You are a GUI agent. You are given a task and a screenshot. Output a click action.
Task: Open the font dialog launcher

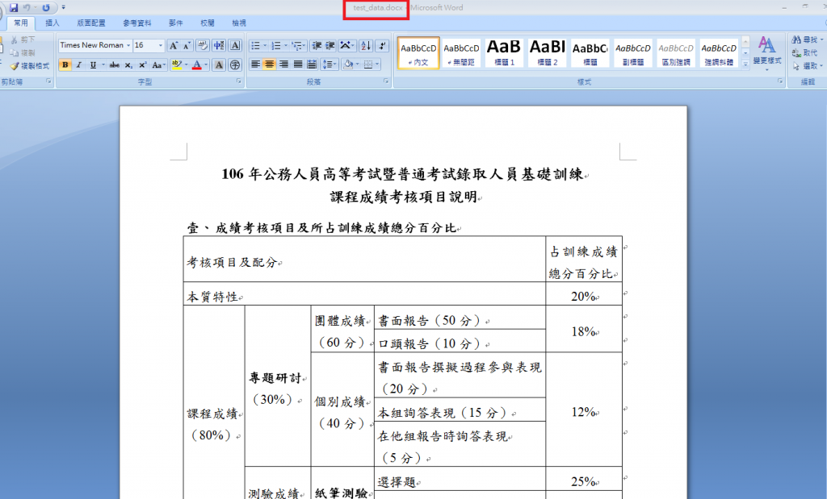pyautogui.click(x=238, y=81)
